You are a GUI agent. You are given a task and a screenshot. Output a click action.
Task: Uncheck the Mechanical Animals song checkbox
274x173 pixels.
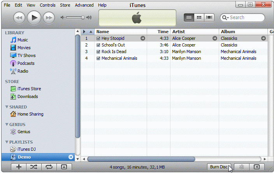[98, 58]
